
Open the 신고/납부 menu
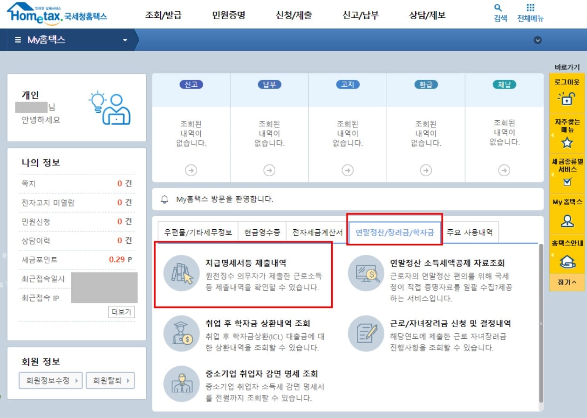361,15
